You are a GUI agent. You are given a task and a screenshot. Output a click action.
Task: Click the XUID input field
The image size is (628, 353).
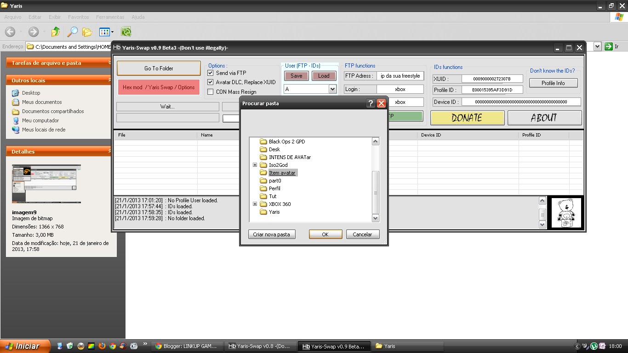point(492,79)
